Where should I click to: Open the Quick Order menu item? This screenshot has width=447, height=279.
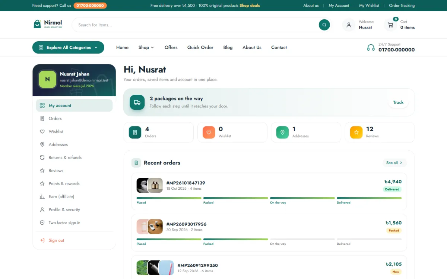[x=200, y=47]
